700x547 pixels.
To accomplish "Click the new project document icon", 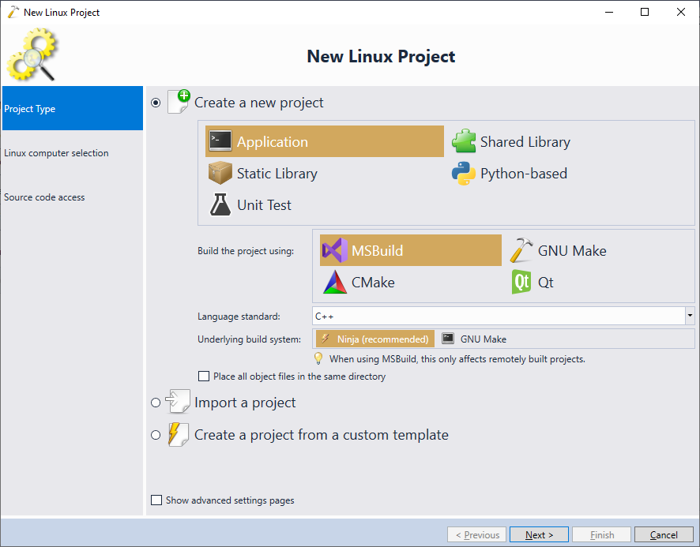I will tap(179, 102).
